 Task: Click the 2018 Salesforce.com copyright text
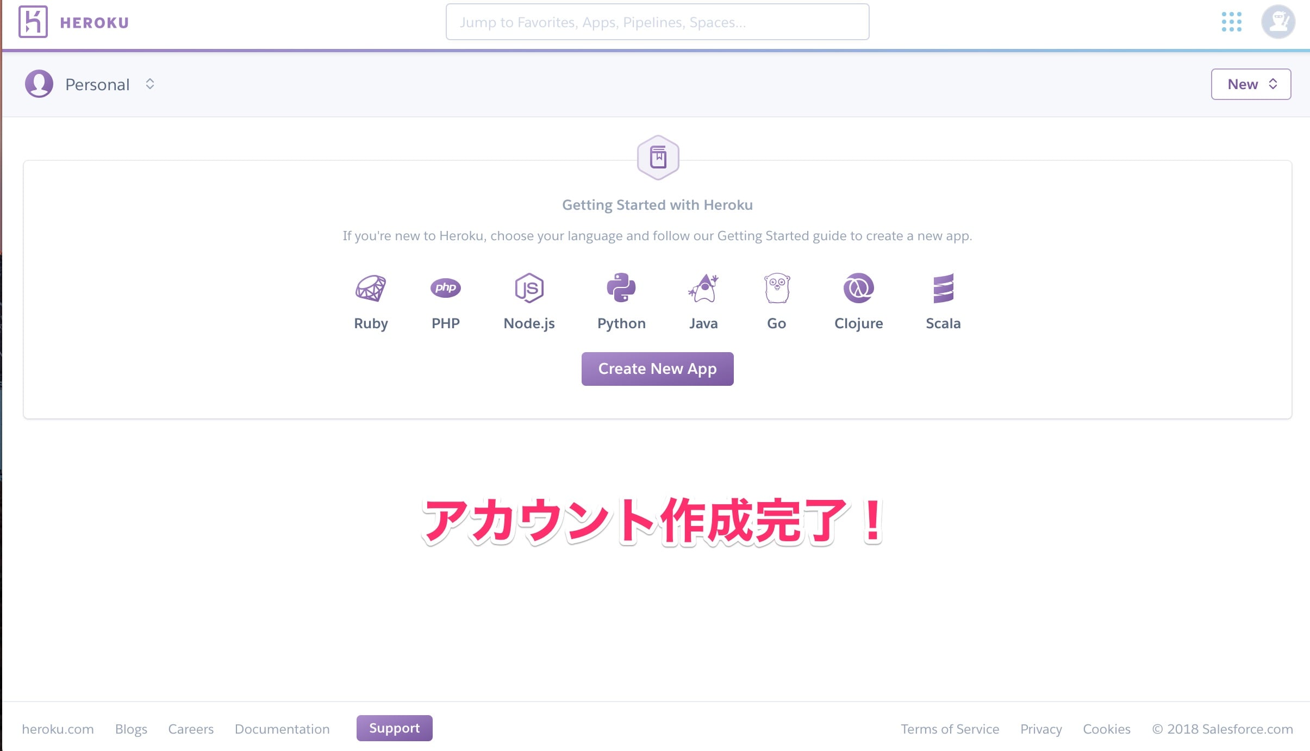click(x=1222, y=729)
